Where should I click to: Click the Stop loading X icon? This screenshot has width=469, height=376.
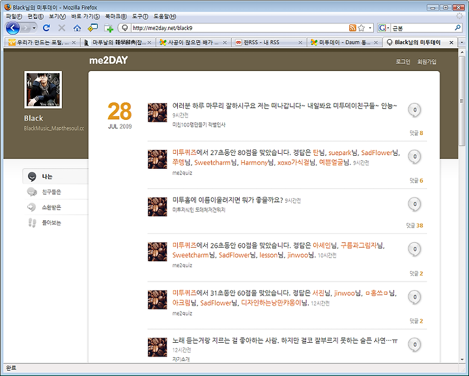pyautogui.click(x=62, y=28)
